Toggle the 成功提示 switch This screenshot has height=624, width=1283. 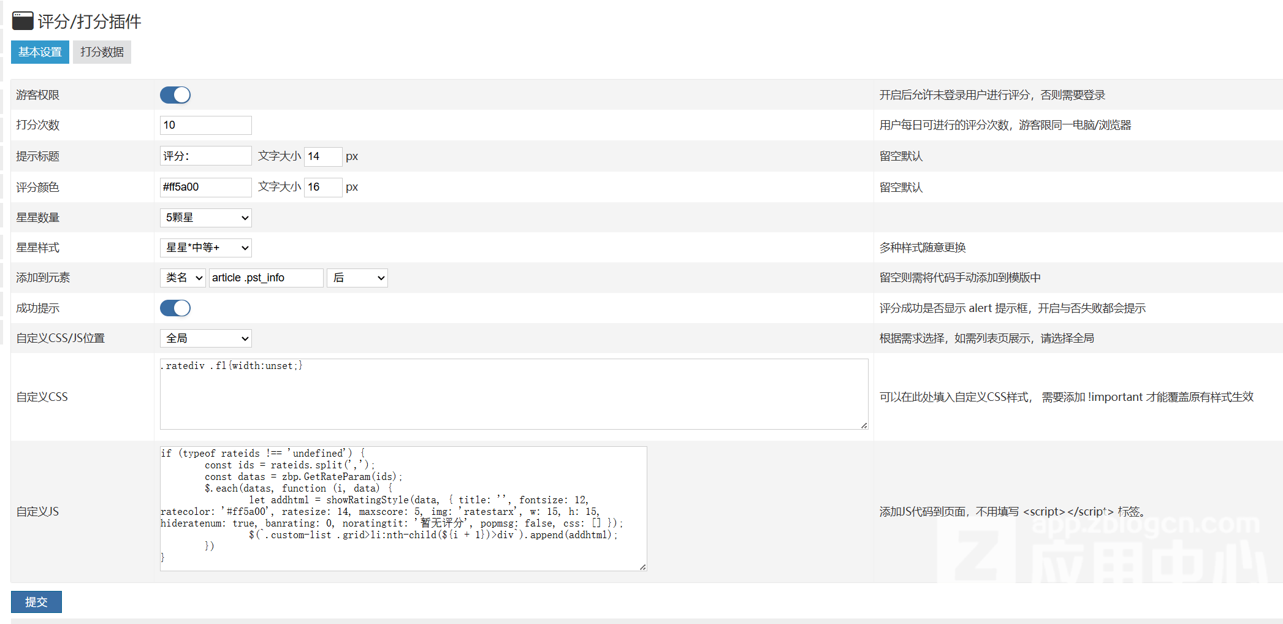175,308
